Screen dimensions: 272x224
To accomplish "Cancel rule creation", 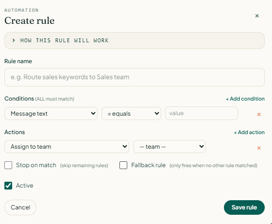I will pos(20,207).
